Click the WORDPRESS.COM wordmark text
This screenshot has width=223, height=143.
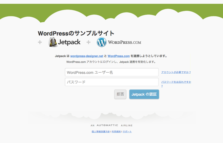124,42
